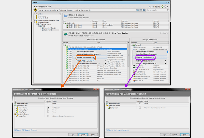
Task: Click the Managed folder icon in Design Snapshot
Action: (134, 45)
